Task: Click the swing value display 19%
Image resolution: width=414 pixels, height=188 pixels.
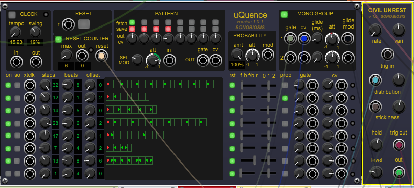Action: tap(35, 42)
